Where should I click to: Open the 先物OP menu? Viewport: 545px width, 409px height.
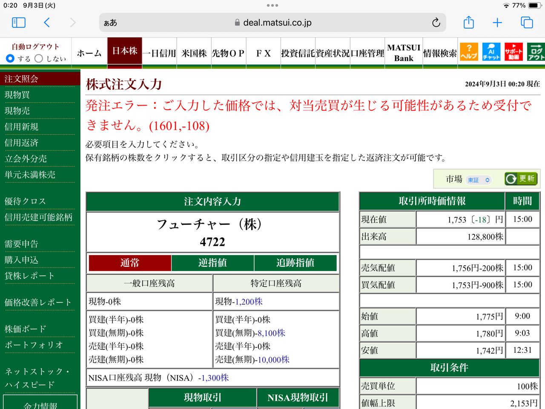(229, 53)
